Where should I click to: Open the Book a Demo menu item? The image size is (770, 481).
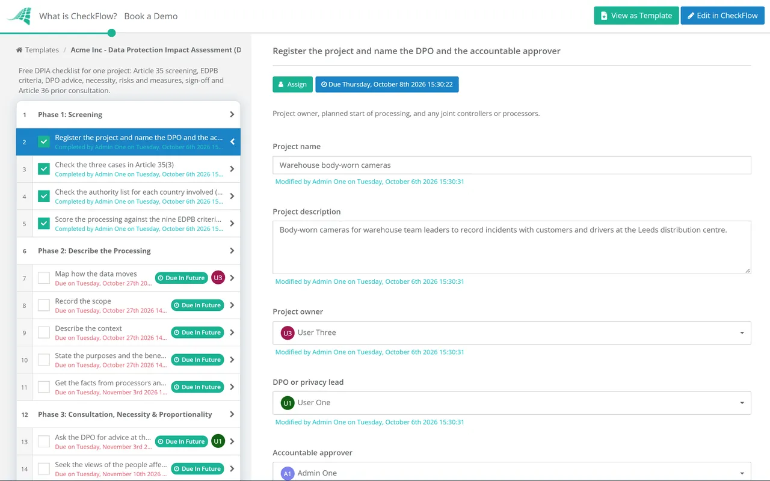click(151, 16)
